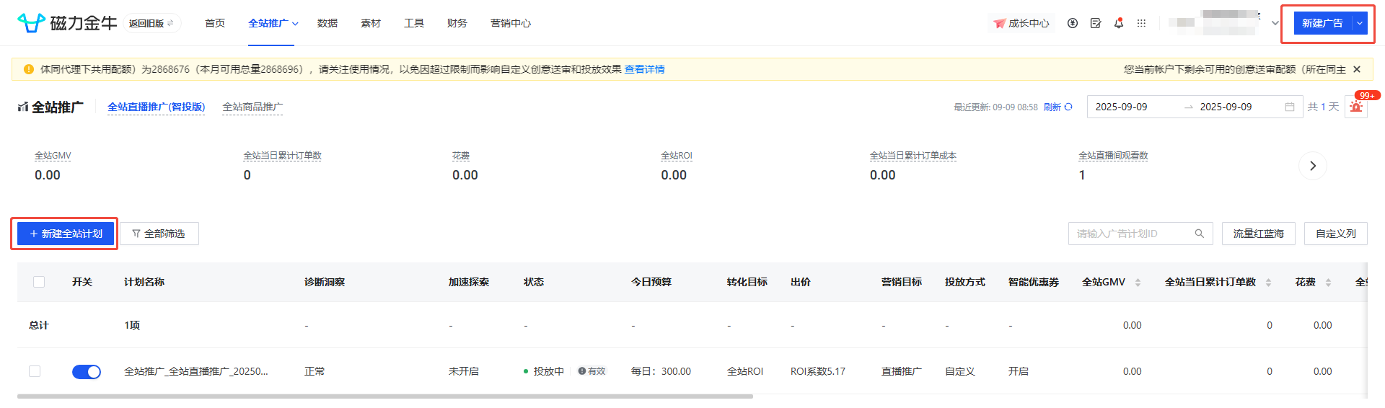The image size is (1385, 408).
Task: Expand the account dropdown chevron
Action: [x=1275, y=23]
